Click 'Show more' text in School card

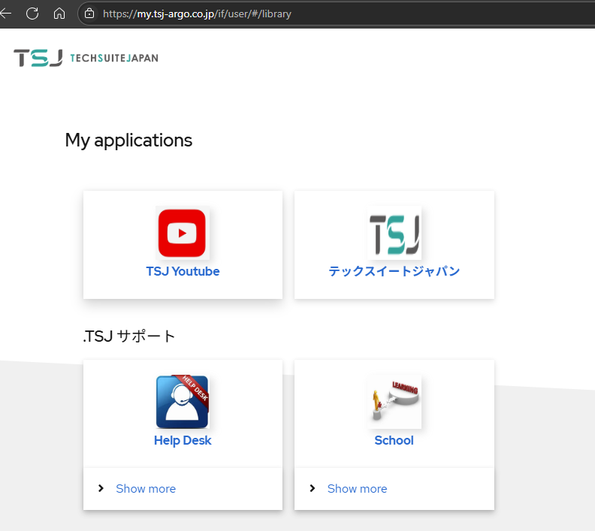pos(357,489)
